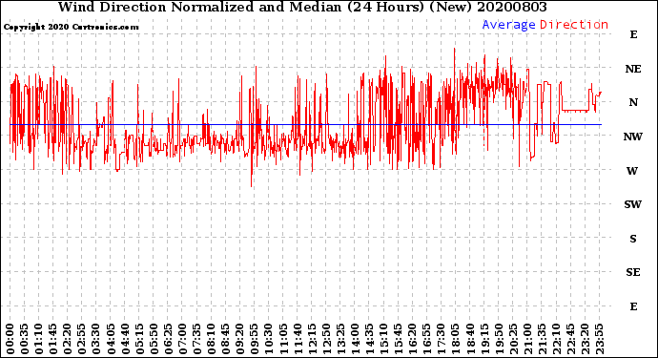
Task: Click the blue 'Average' legend label
Action: point(508,25)
